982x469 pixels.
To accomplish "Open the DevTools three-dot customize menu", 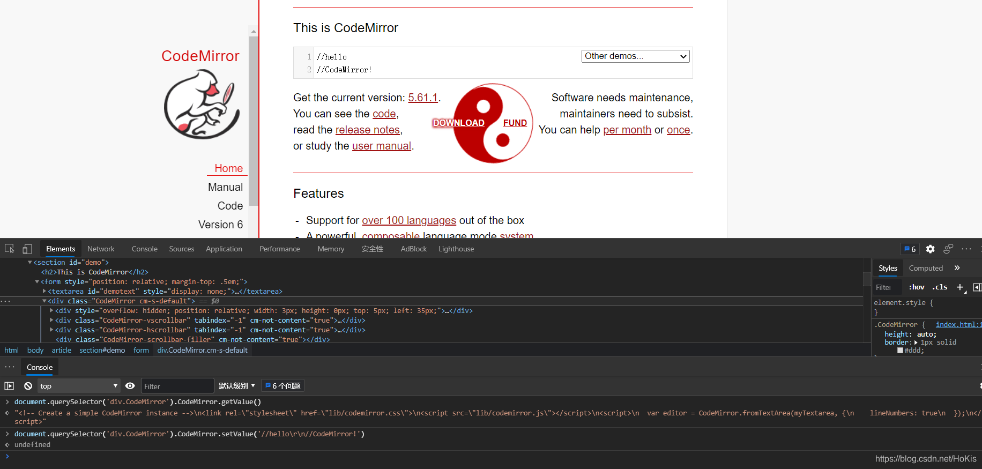I will [x=966, y=249].
